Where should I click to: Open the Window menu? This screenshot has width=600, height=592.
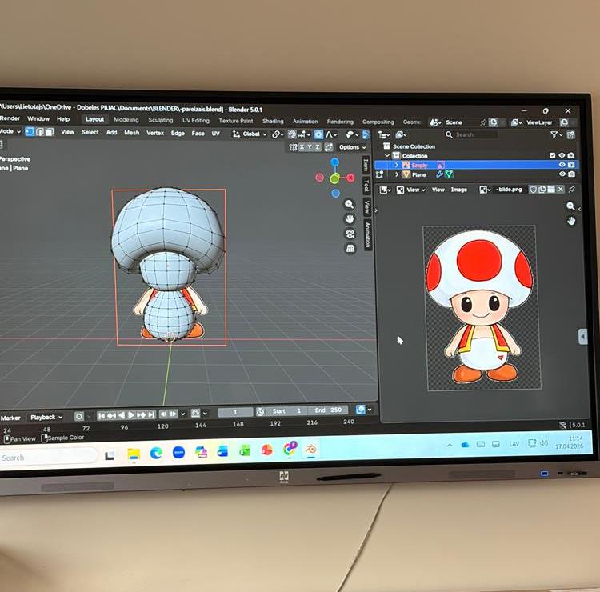38,118
